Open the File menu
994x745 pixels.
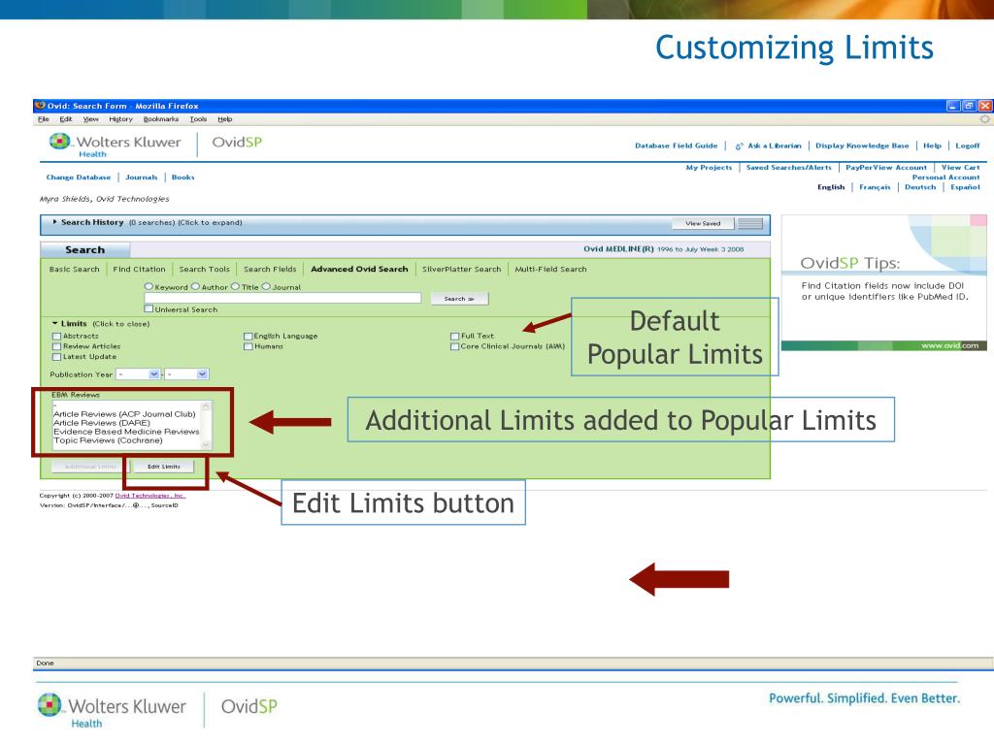43,119
